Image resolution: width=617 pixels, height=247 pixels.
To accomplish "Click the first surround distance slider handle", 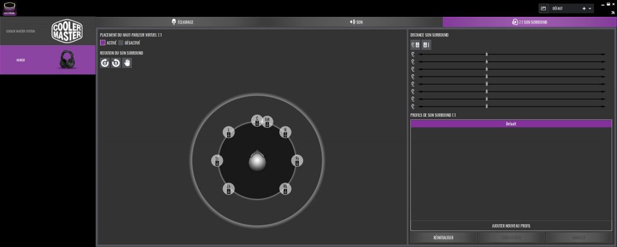I will [x=486, y=55].
